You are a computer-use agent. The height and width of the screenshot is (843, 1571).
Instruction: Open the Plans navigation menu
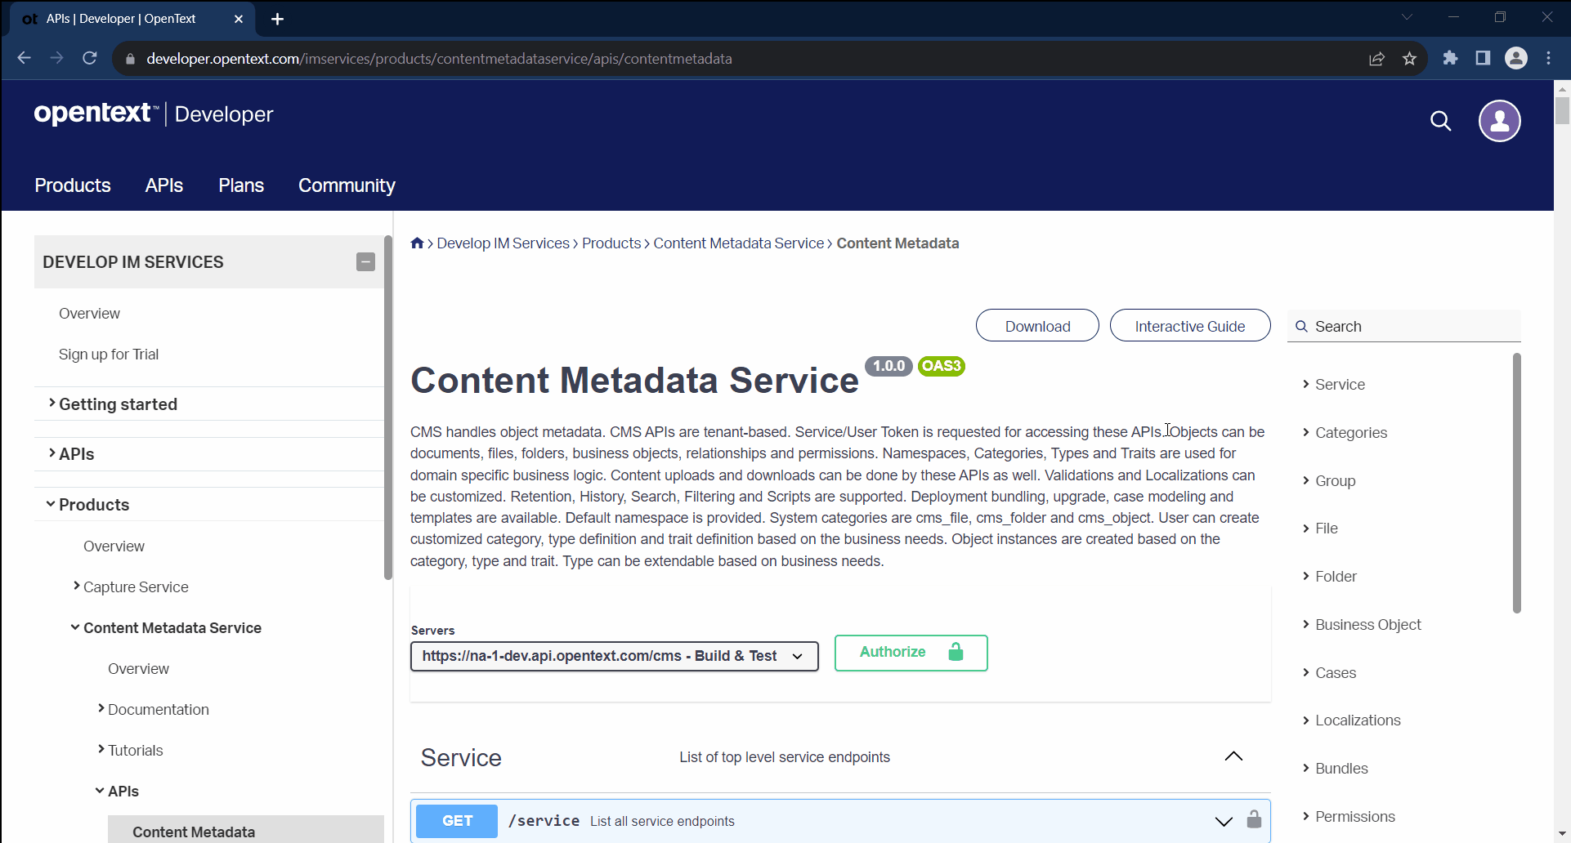pos(240,185)
